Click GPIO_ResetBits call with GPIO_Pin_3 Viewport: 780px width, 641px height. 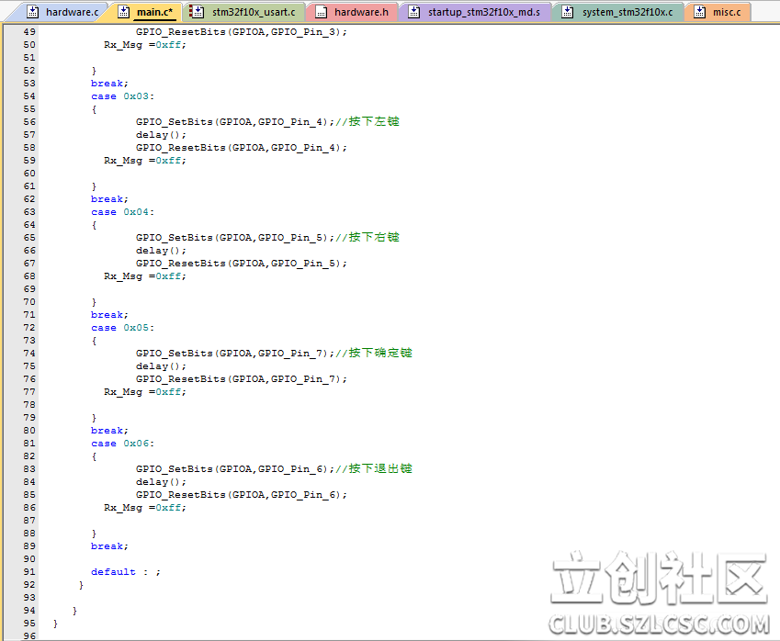pos(242,32)
